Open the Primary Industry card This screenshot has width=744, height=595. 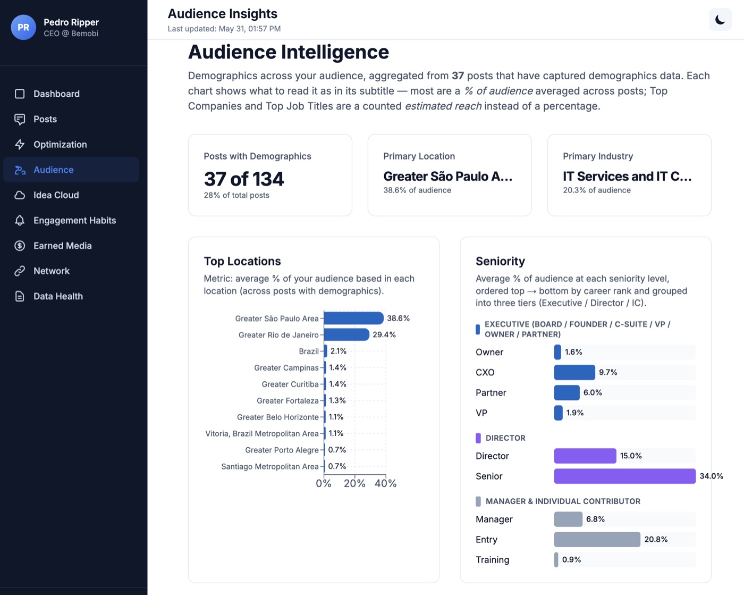pyautogui.click(x=629, y=175)
